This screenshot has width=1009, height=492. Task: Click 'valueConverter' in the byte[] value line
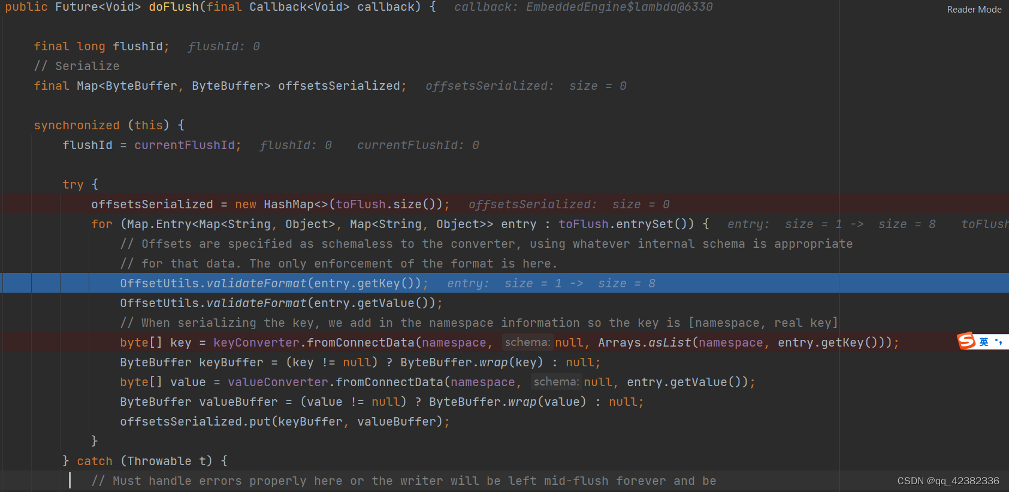(x=278, y=382)
